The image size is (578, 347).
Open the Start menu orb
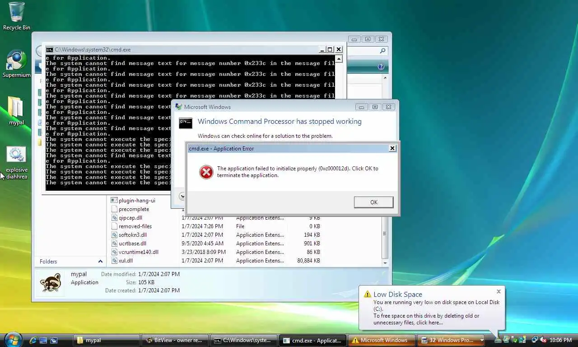(12, 340)
